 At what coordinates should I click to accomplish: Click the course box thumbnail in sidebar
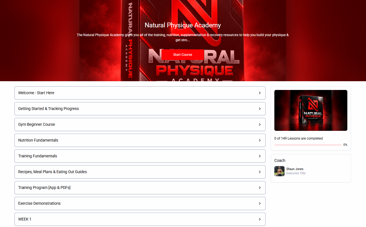click(311, 110)
